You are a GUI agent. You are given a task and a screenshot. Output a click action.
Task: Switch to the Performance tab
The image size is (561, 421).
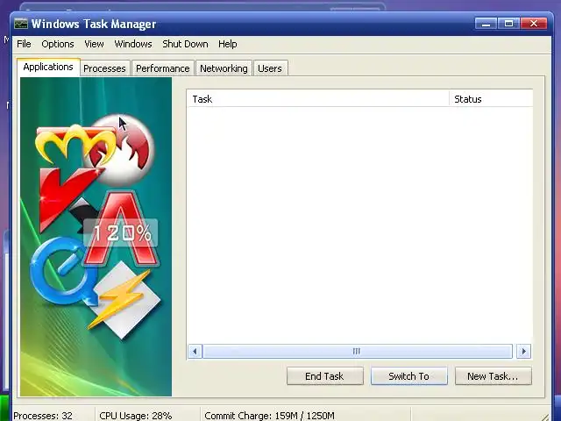point(163,68)
